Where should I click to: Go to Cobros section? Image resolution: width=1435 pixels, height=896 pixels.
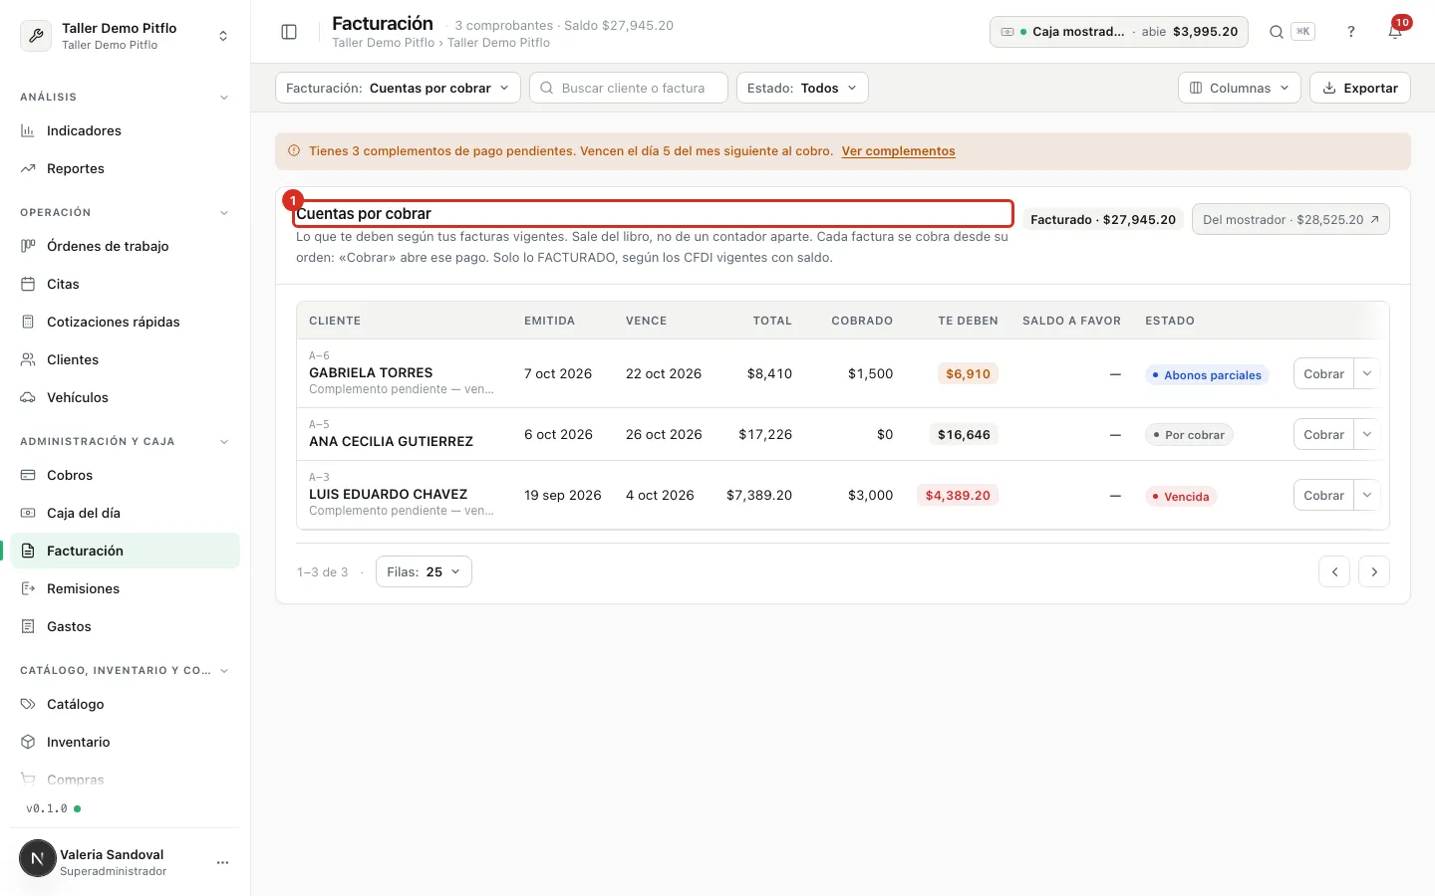[x=126, y=475]
